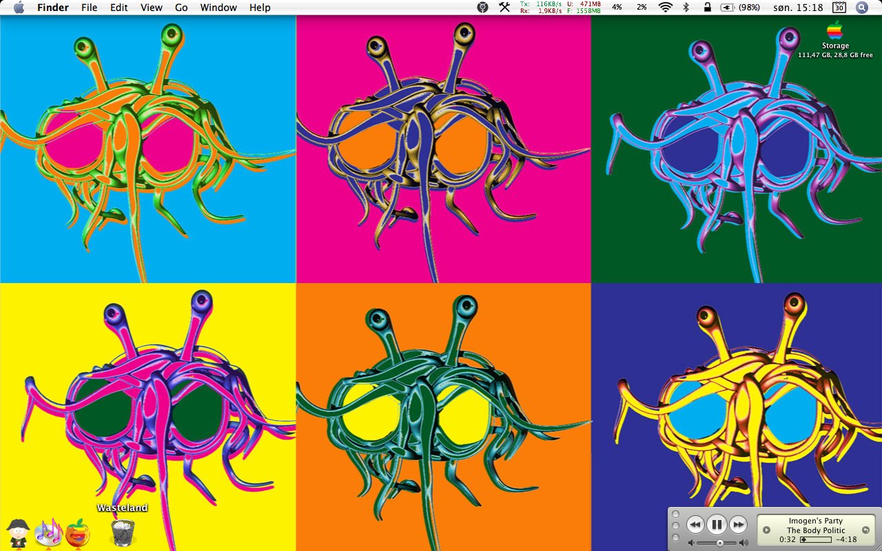Click the U/F memory usage readout
This screenshot has width=882, height=551.
(584, 8)
